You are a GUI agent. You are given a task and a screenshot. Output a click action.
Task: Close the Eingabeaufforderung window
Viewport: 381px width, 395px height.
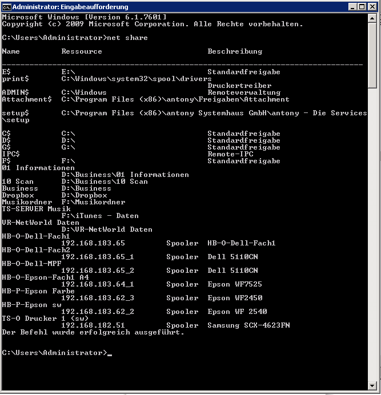(x=372, y=7)
